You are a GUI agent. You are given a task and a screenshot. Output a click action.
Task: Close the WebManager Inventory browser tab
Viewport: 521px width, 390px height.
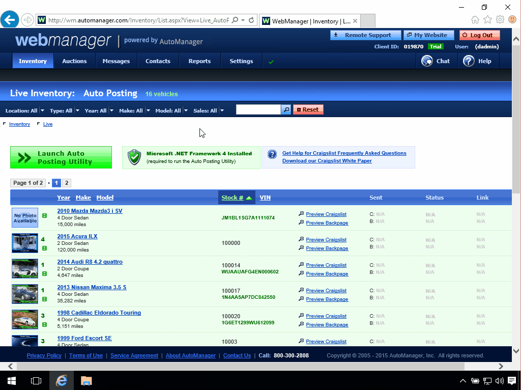coord(355,21)
